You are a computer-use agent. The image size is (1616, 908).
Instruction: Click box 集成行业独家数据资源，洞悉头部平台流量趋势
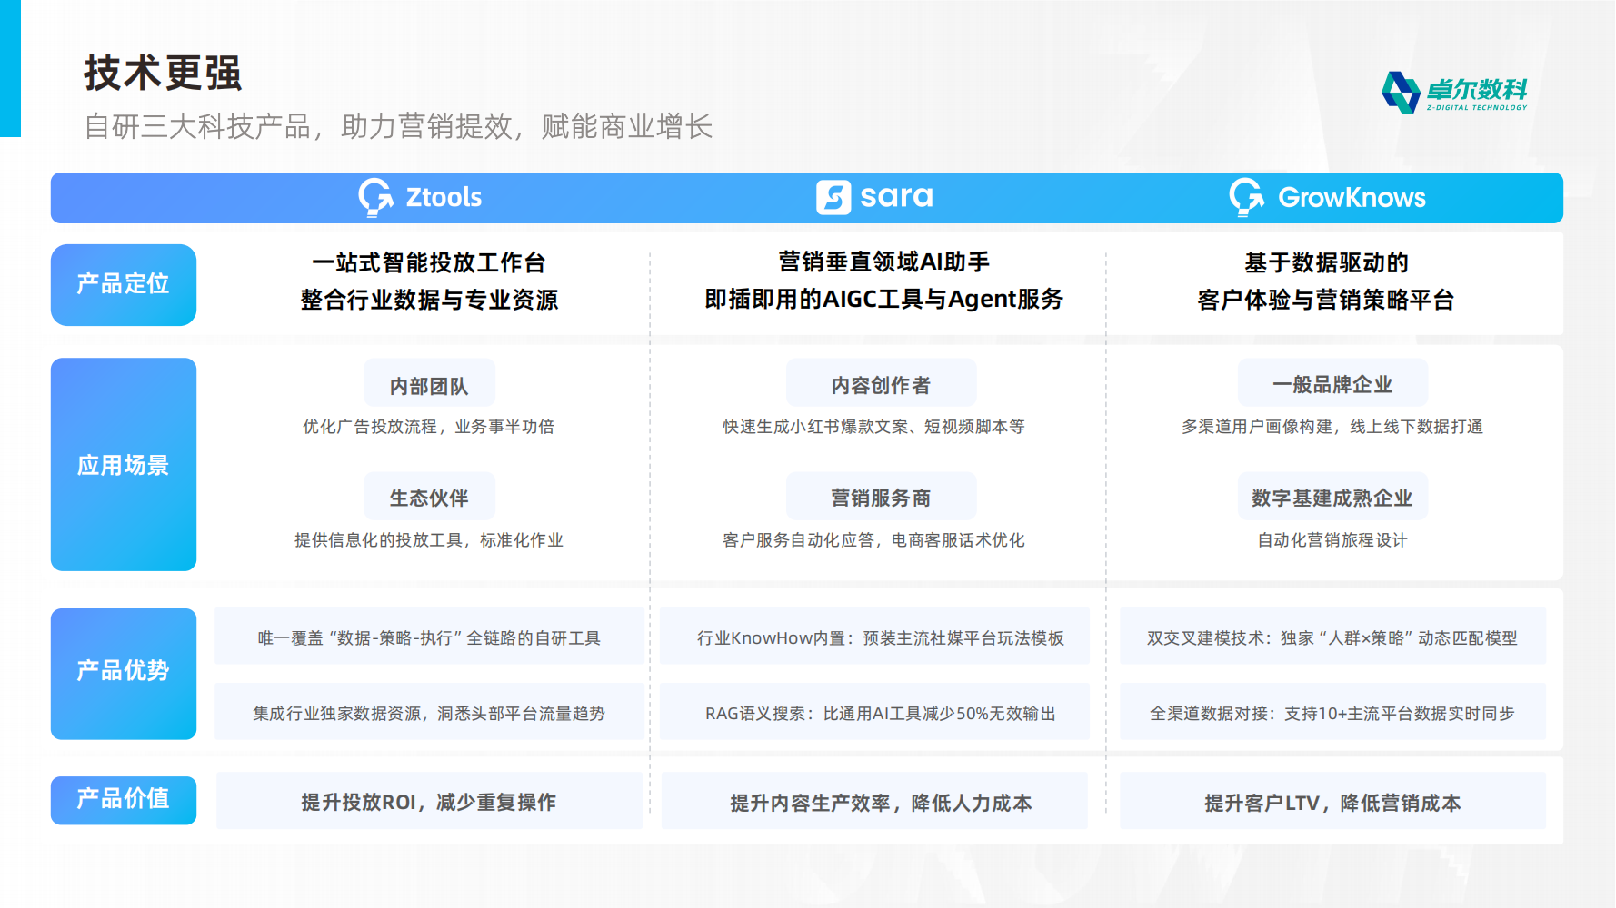[x=429, y=712]
